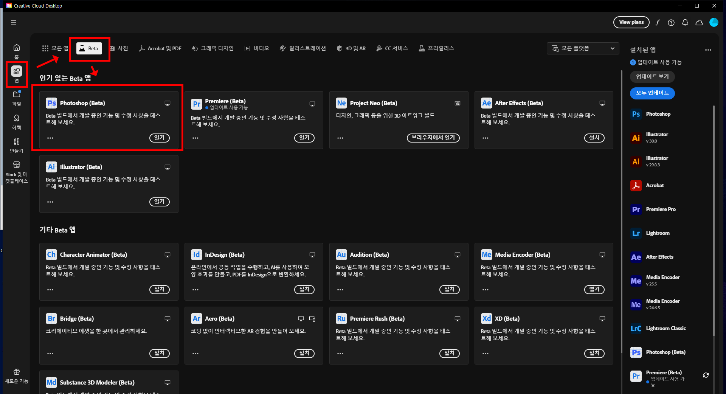
Task: Click the Audition (Beta) icon
Action: pyautogui.click(x=341, y=255)
